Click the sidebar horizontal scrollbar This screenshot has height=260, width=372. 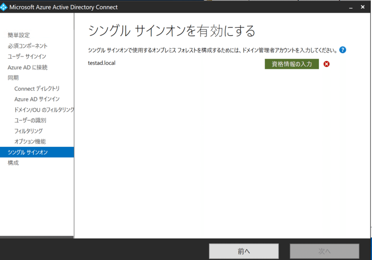pos(37,237)
